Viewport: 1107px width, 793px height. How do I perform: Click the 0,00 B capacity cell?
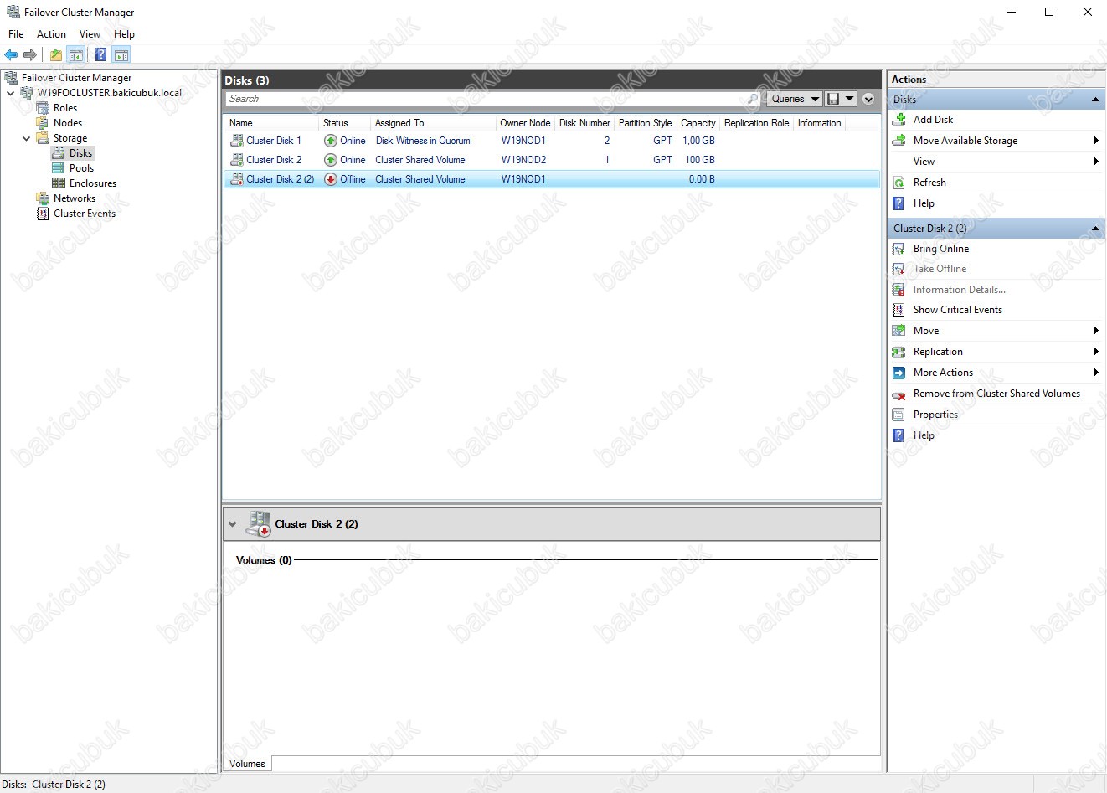click(702, 179)
